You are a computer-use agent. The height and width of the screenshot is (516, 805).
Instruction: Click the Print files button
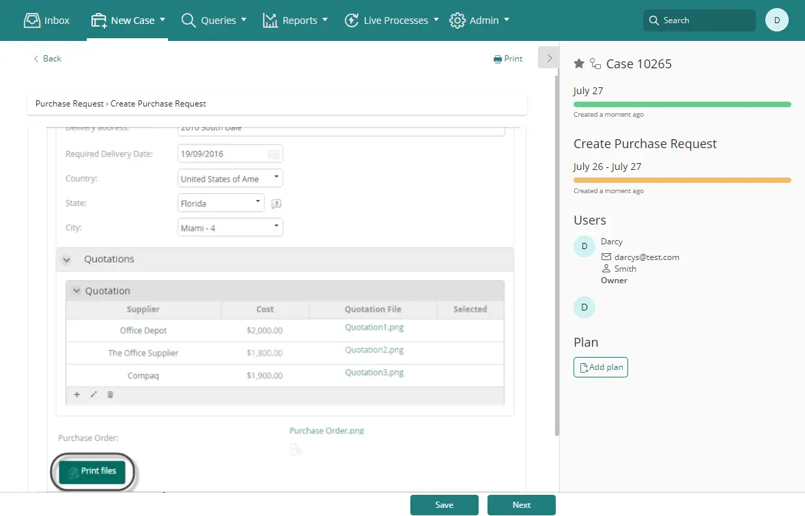pyautogui.click(x=92, y=472)
